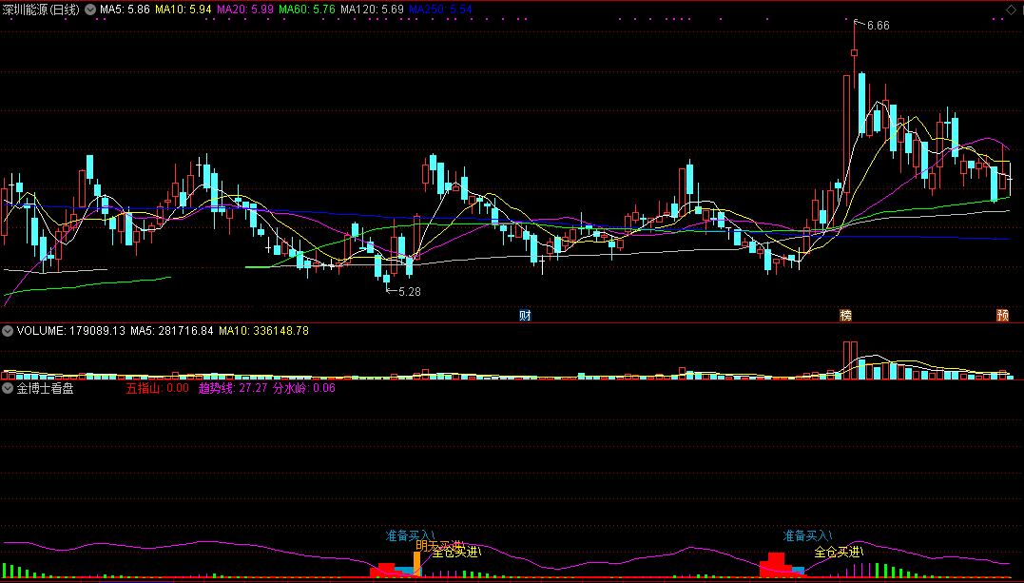Click the 6.66 high price annotation

point(878,26)
